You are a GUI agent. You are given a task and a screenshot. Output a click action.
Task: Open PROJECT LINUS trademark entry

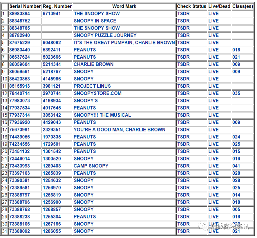coord(92,86)
